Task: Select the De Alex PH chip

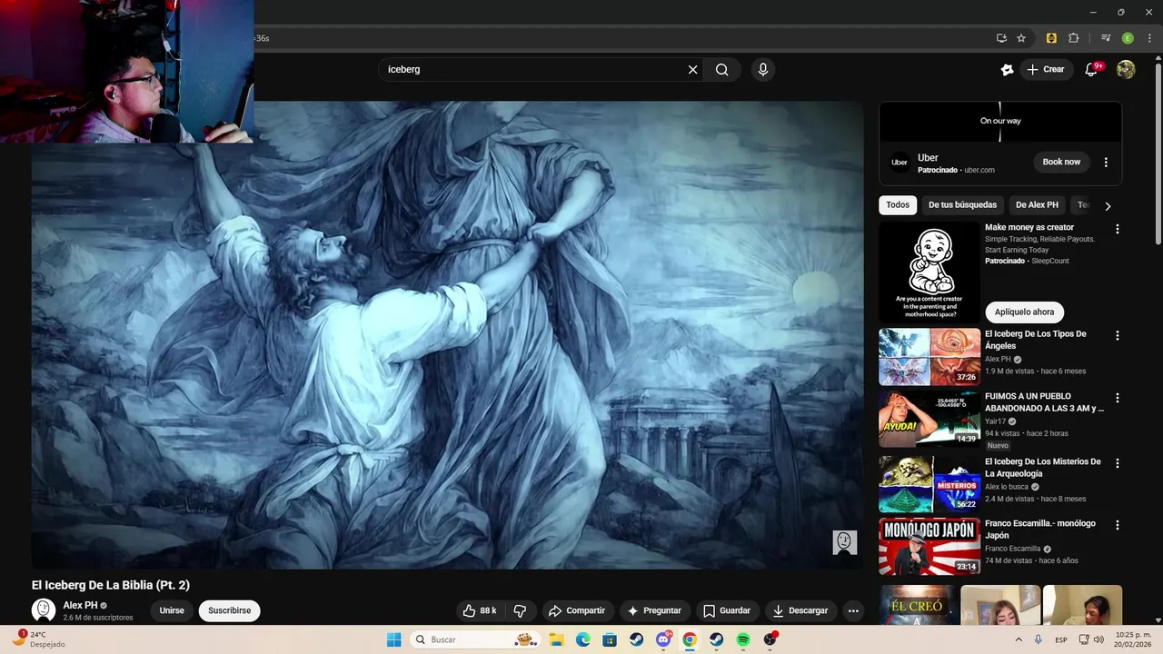Action: click(1037, 205)
